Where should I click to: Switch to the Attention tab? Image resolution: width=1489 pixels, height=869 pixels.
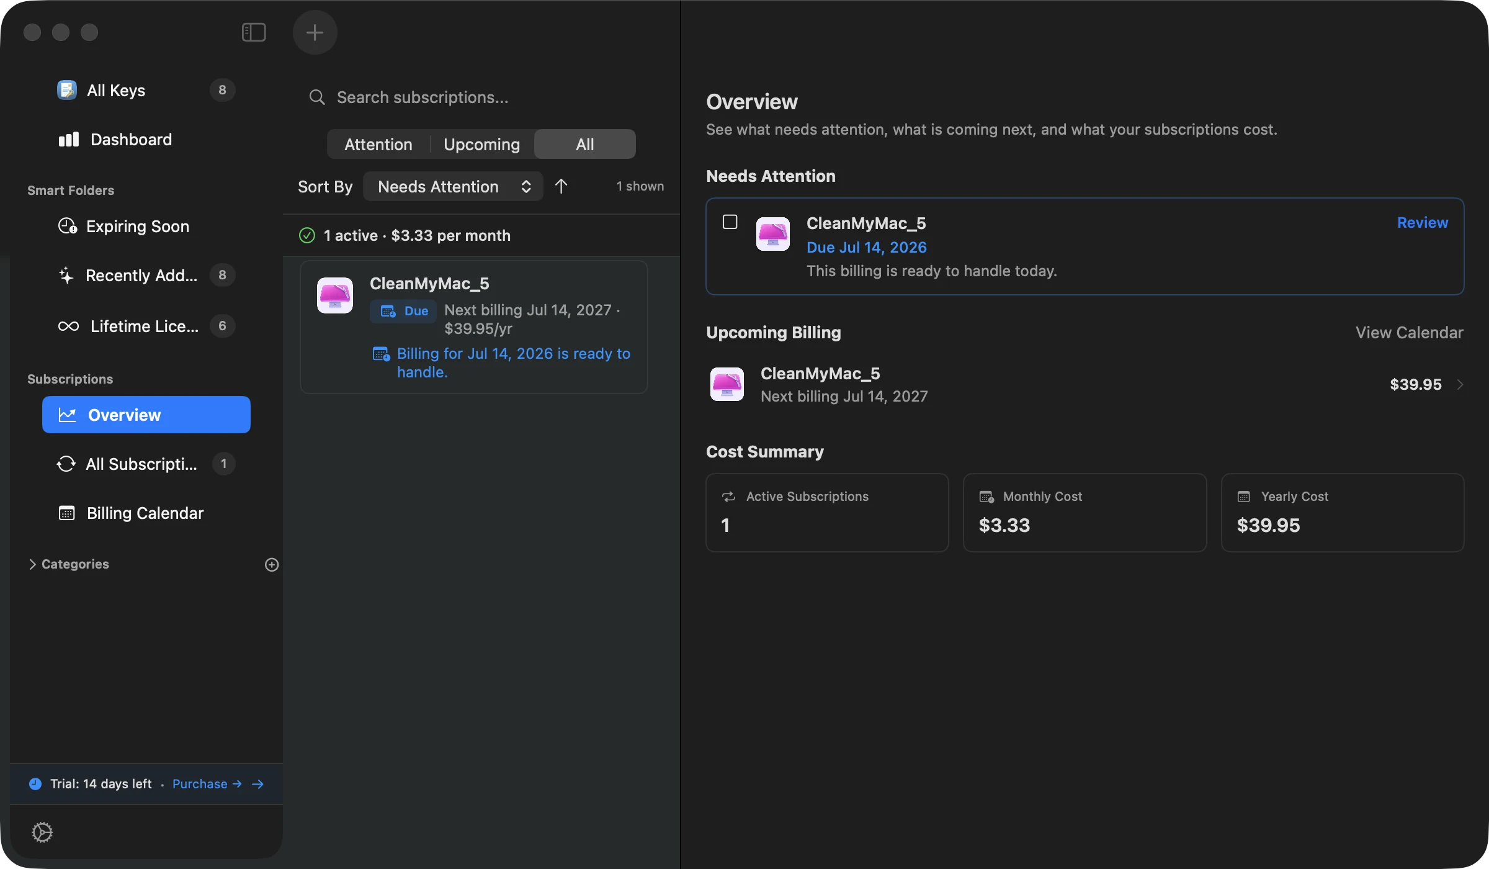[378, 145]
